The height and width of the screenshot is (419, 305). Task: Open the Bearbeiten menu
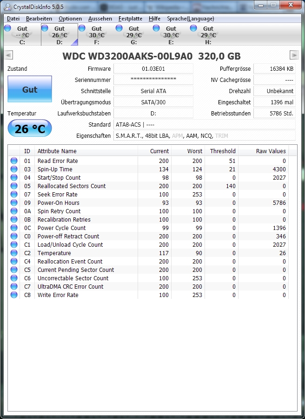tap(39, 19)
